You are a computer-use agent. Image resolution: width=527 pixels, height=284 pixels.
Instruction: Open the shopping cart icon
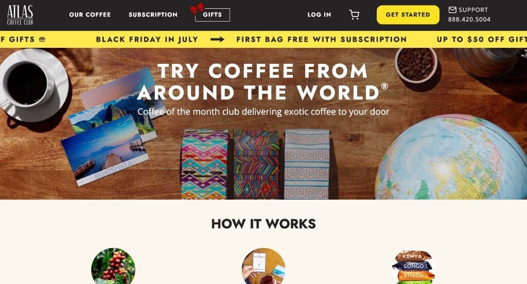click(354, 15)
